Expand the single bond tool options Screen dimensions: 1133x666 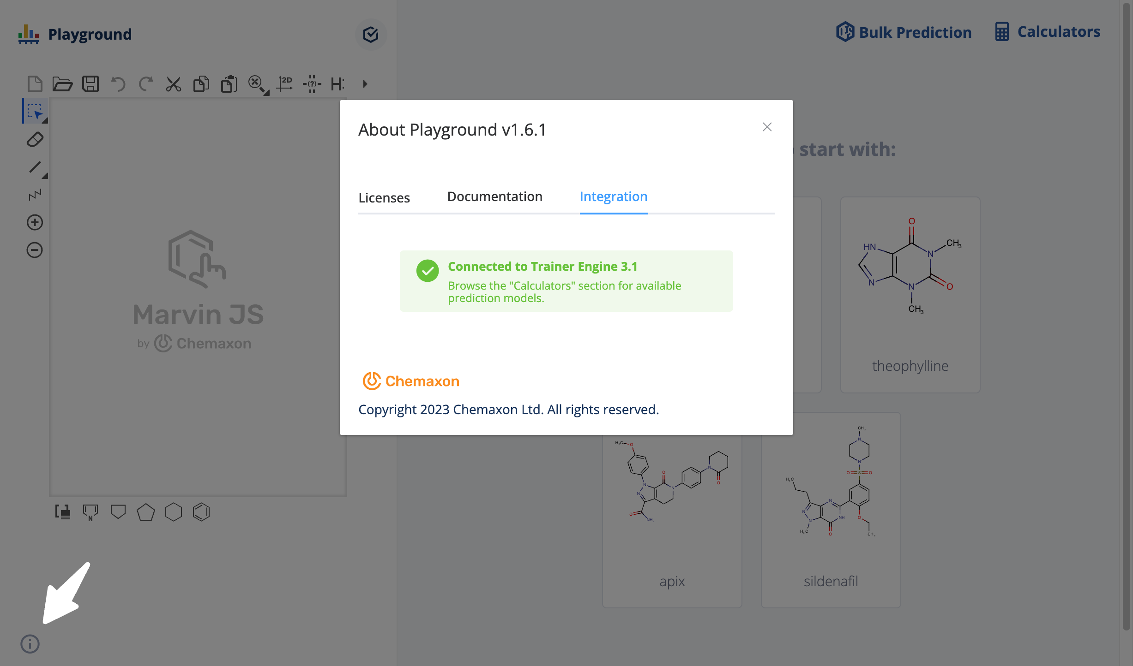click(45, 176)
